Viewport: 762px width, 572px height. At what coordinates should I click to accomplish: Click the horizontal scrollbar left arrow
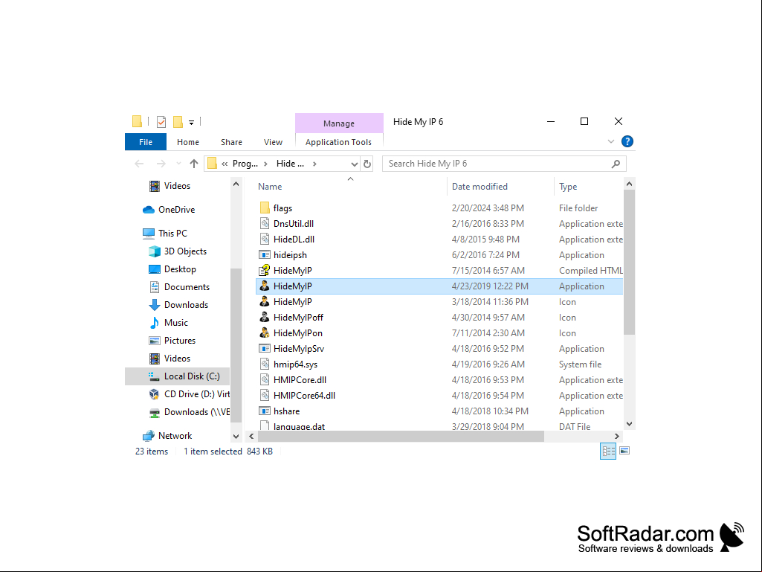click(x=251, y=437)
